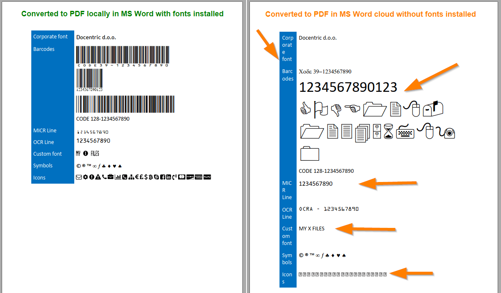Select the 'Barcodes' label on the left page
The width and height of the screenshot is (501, 293).
[44, 49]
